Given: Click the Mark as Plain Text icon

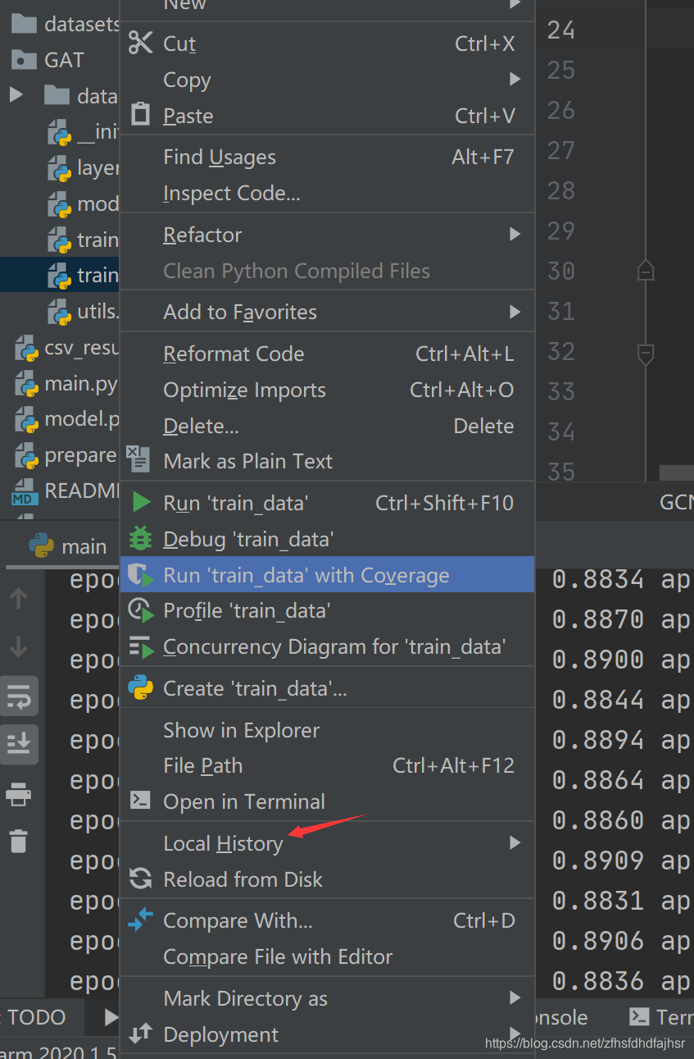Looking at the screenshot, I should pyautogui.click(x=139, y=459).
